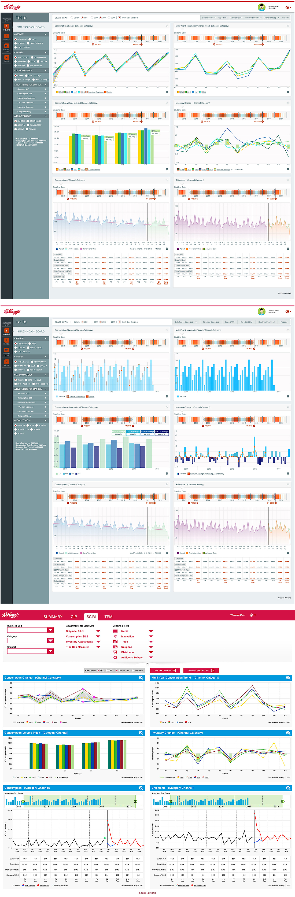Choose the Current Year radio option
Image resolution: width=295 pixels, height=897 pixels.
point(117,670)
